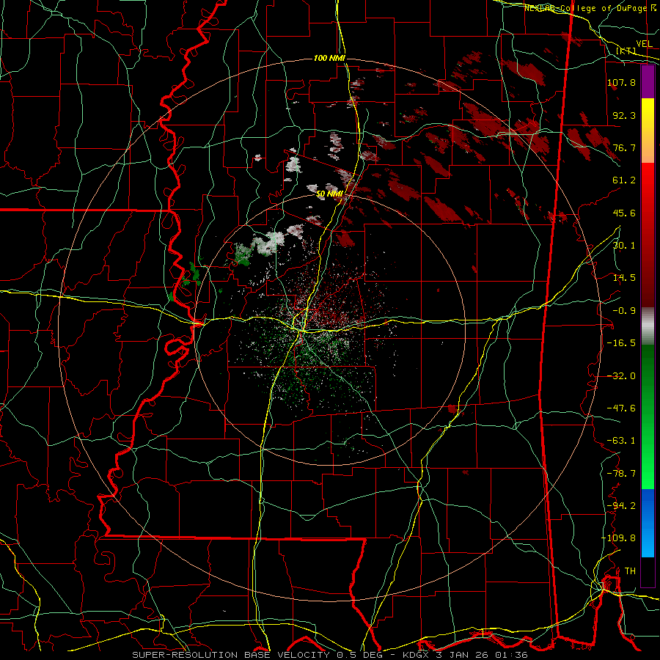Click the -16.5 value on velocity scale
The image size is (660, 660).
[621, 343]
